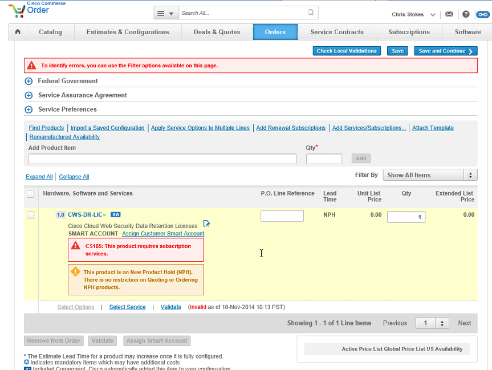Click Apply Service Options to Multiple Lines
The image size is (492, 370).
tap(200, 128)
